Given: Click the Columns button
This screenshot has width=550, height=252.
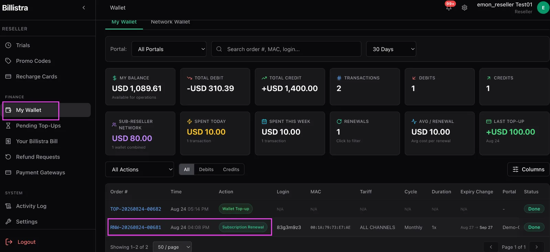Looking at the screenshot, I should tap(528, 169).
